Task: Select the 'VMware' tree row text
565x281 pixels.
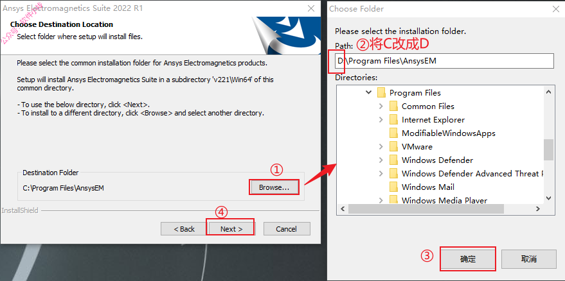Action: (417, 146)
